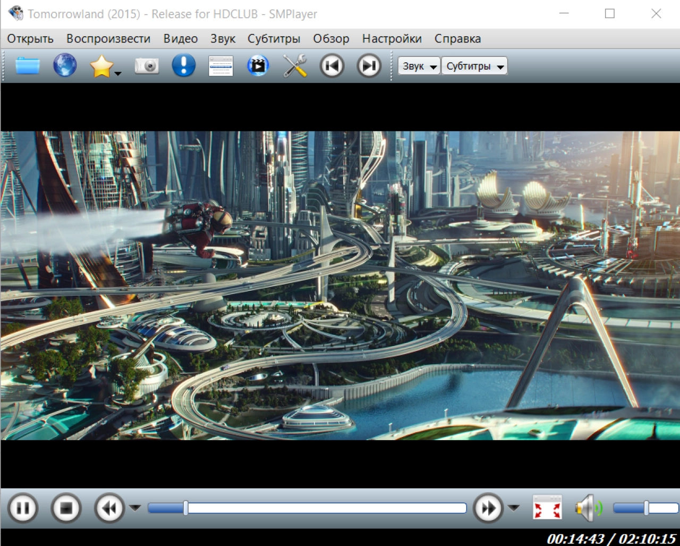
Task: Click the video seek bar
Action: pyautogui.click(x=307, y=508)
